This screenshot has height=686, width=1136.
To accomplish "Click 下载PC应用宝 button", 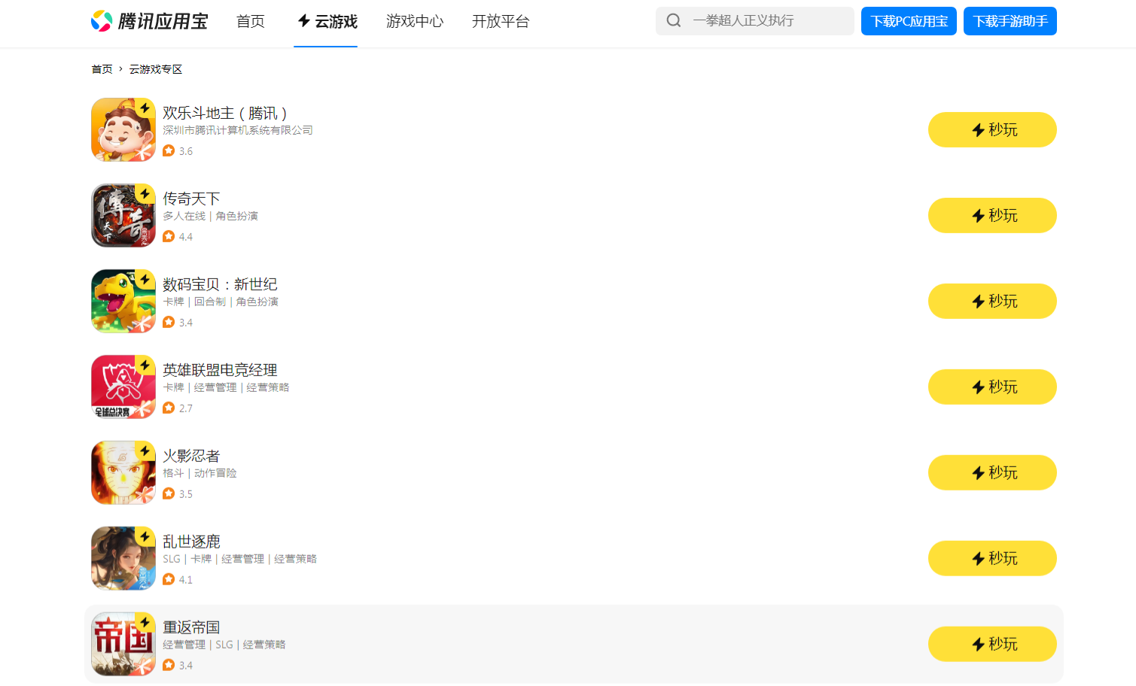I will [x=909, y=21].
